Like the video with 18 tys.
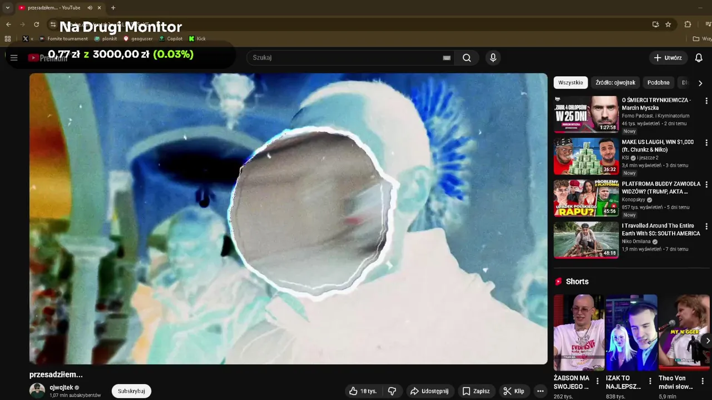Screen dimensions: 712x400 click(x=362, y=391)
